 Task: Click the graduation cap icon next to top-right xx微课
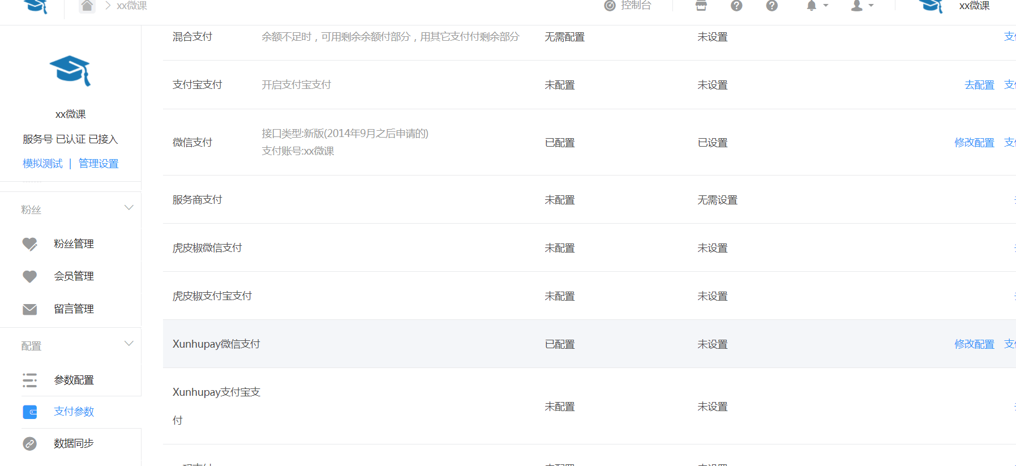tap(931, 6)
